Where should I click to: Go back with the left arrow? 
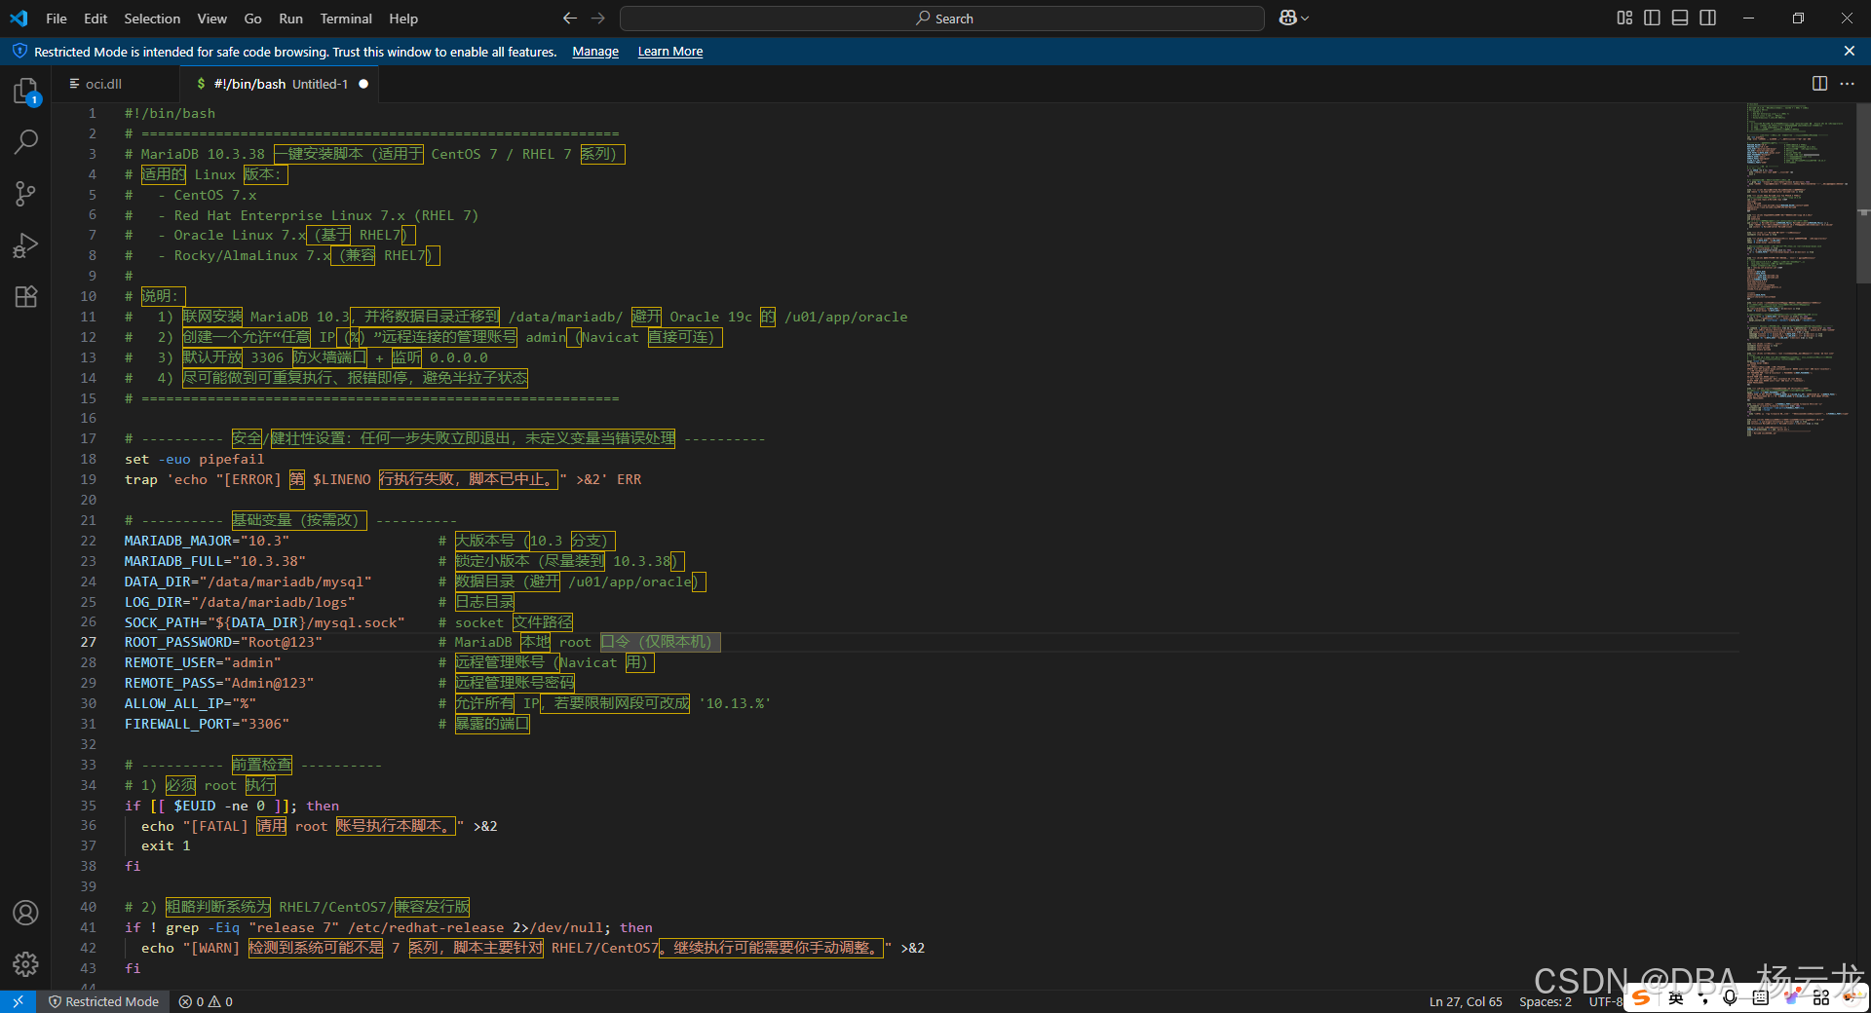pyautogui.click(x=570, y=18)
